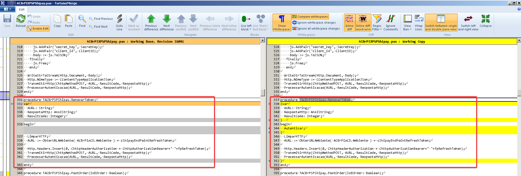The height and width of the screenshot is (176, 521).
Task: Jump to the previous difference
Action: (151, 23)
